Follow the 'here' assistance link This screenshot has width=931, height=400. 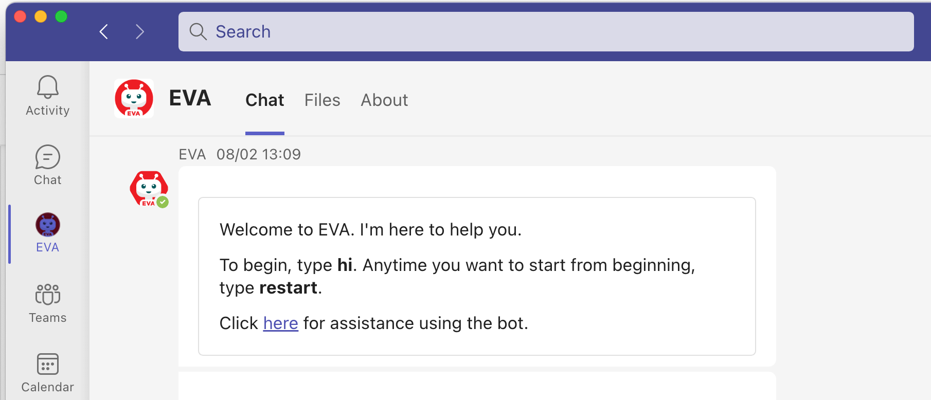click(280, 323)
